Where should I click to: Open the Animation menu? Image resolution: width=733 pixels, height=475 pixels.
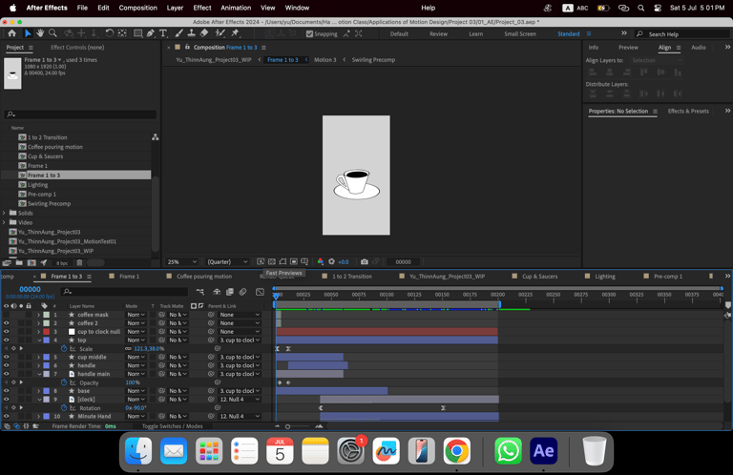pos(236,8)
